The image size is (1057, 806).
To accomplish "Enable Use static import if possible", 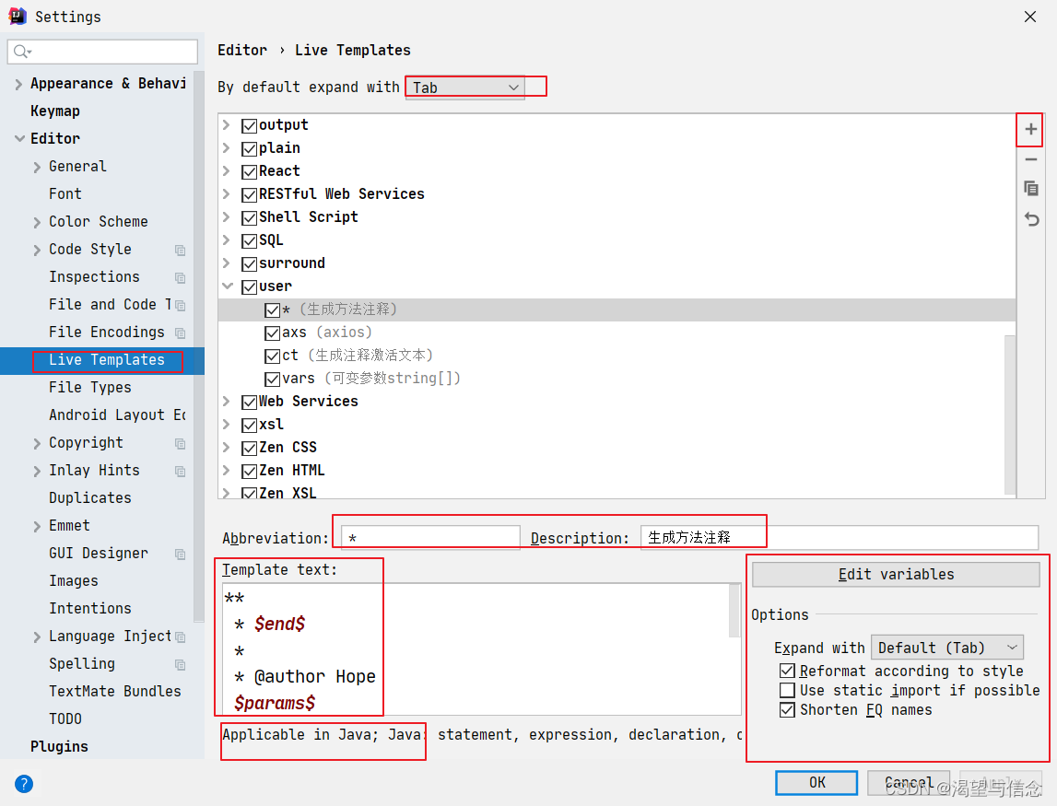I will click(787, 691).
